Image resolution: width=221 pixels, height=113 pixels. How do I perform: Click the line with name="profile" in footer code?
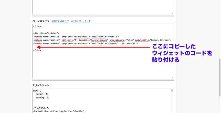pos(77,37)
